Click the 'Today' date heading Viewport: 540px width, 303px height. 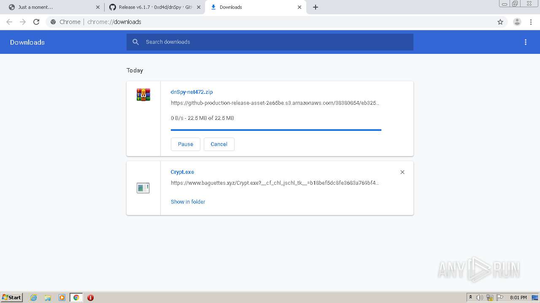click(135, 71)
